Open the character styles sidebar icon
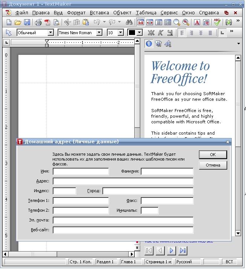246x270 pixels. point(168,44)
